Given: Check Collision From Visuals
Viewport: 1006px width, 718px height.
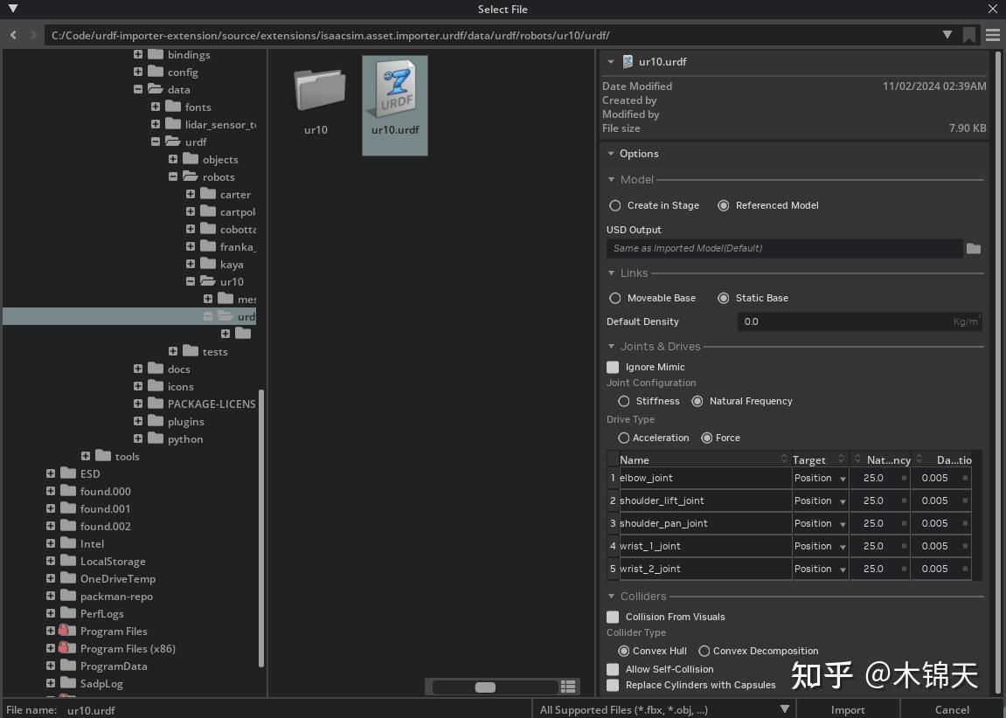Looking at the screenshot, I should (613, 617).
